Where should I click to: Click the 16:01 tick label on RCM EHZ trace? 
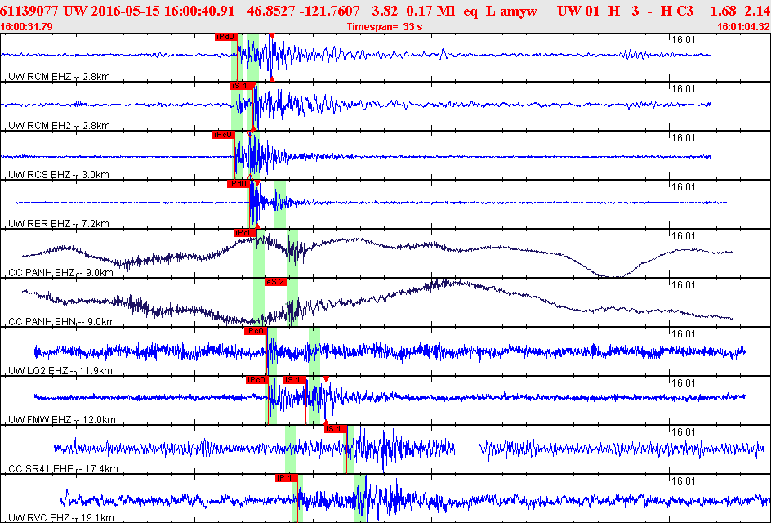tap(683, 40)
